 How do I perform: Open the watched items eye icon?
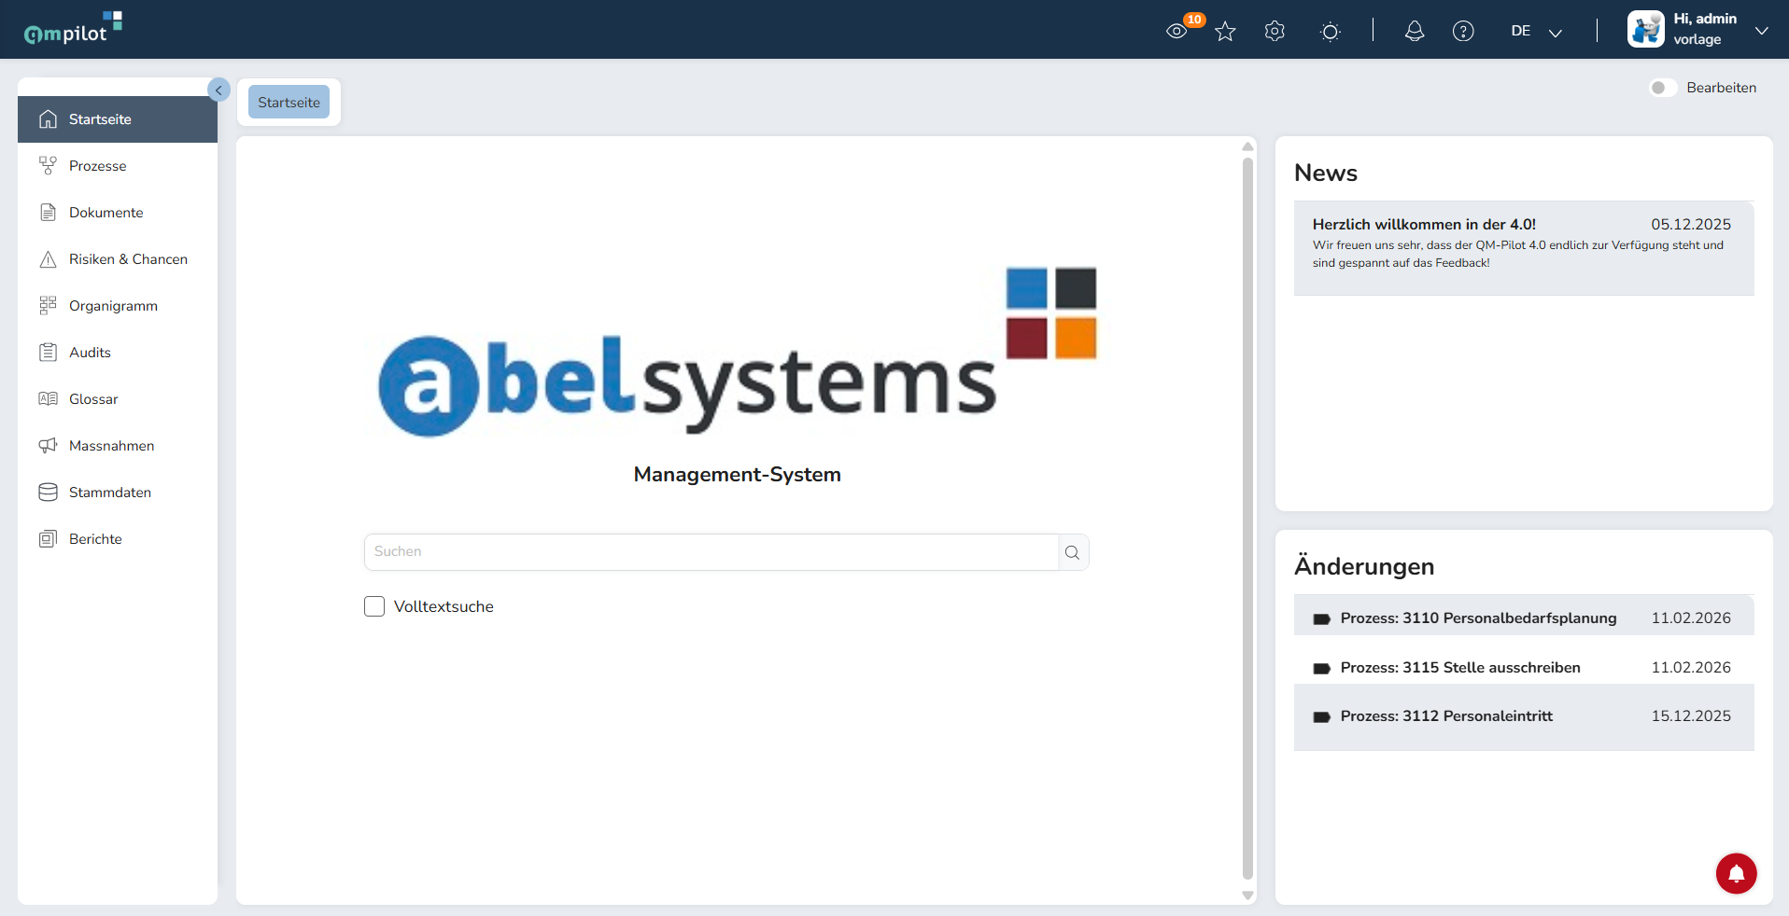click(1176, 32)
